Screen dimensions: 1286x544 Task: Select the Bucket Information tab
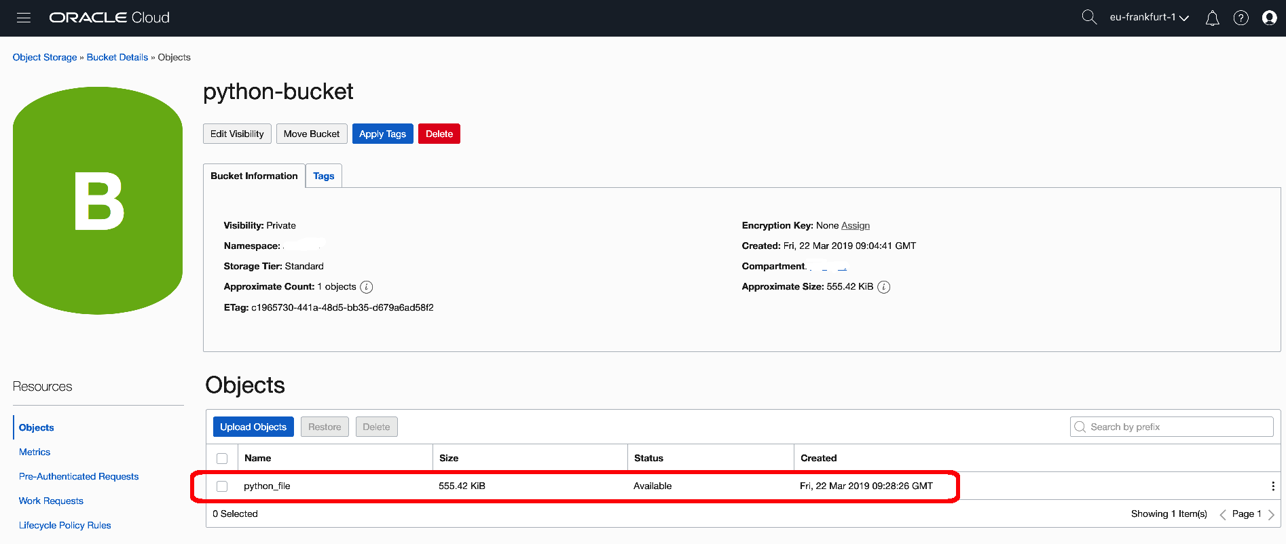coord(254,176)
